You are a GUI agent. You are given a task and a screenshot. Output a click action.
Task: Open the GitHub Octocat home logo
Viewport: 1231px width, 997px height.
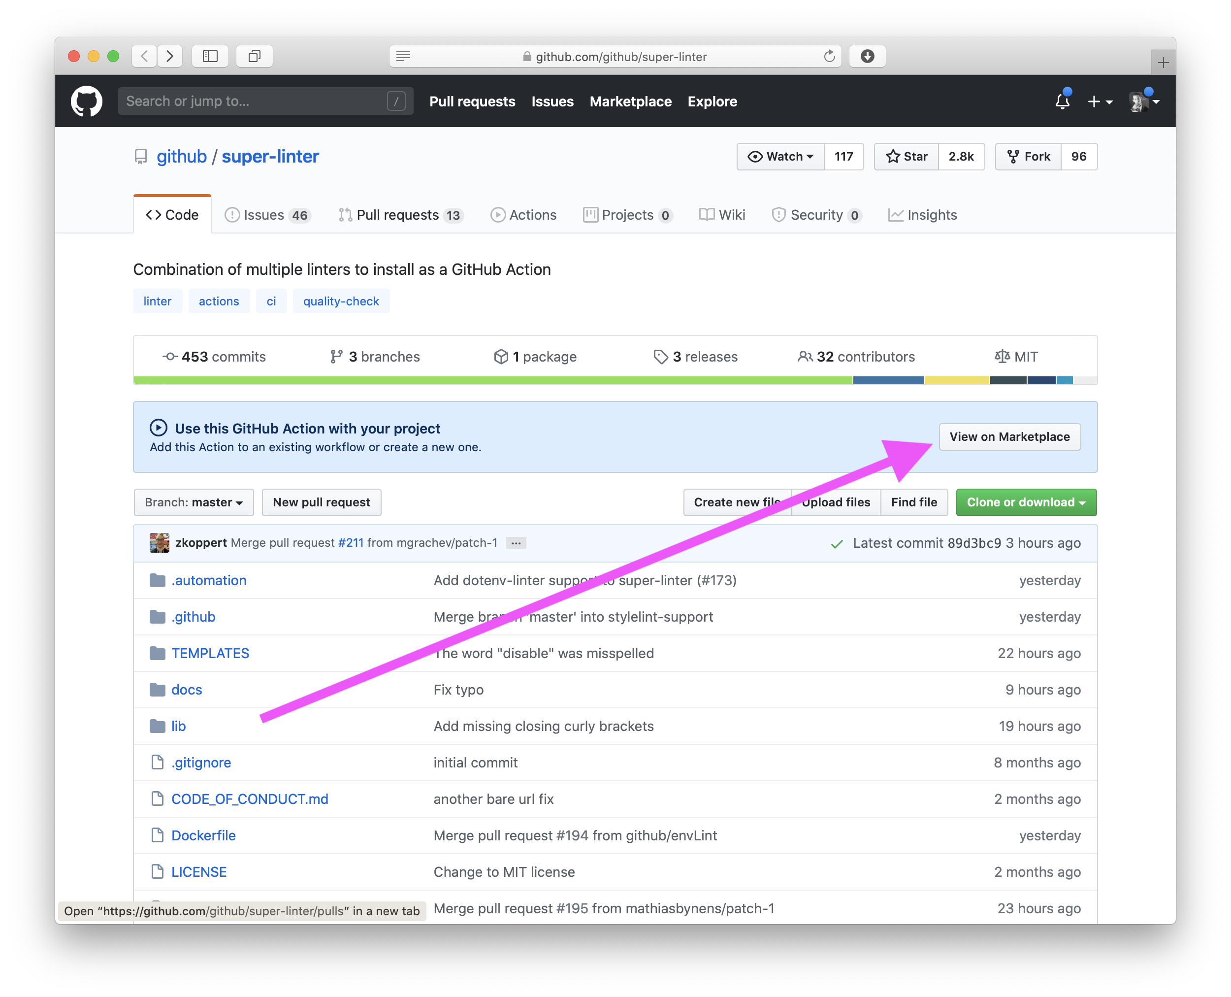pyautogui.click(x=87, y=101)
